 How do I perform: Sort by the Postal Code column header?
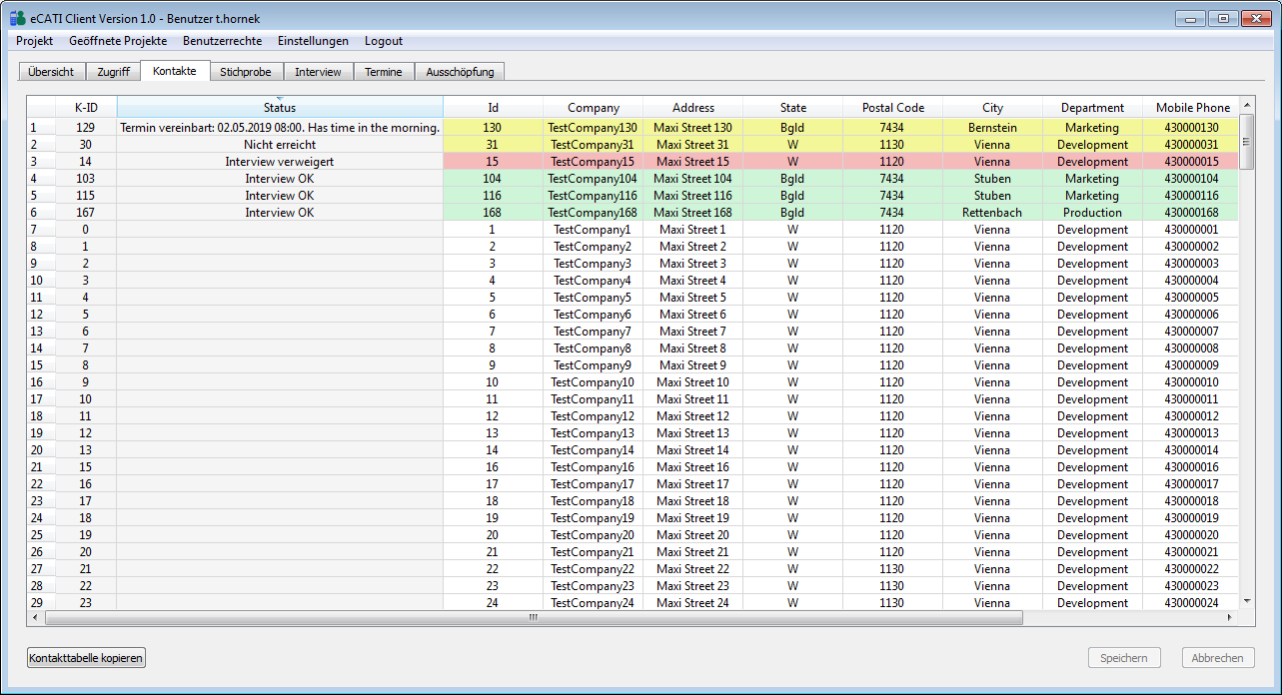(x=892, y=108)
